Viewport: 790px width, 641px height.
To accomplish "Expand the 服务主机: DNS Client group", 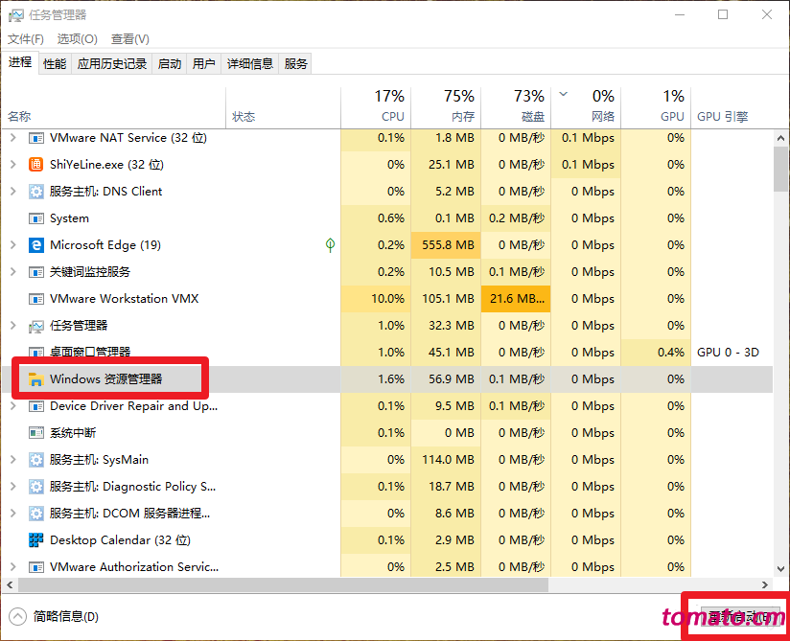I will click(x=13, y=191).
